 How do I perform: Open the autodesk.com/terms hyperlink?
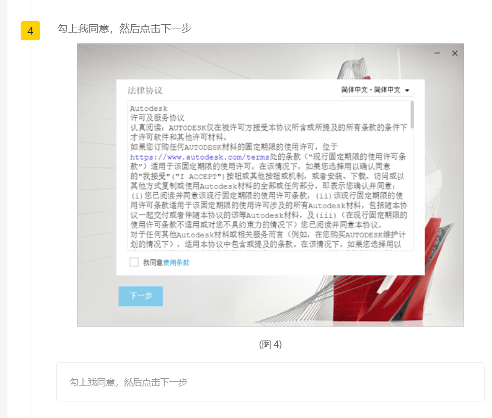[199, 157]
